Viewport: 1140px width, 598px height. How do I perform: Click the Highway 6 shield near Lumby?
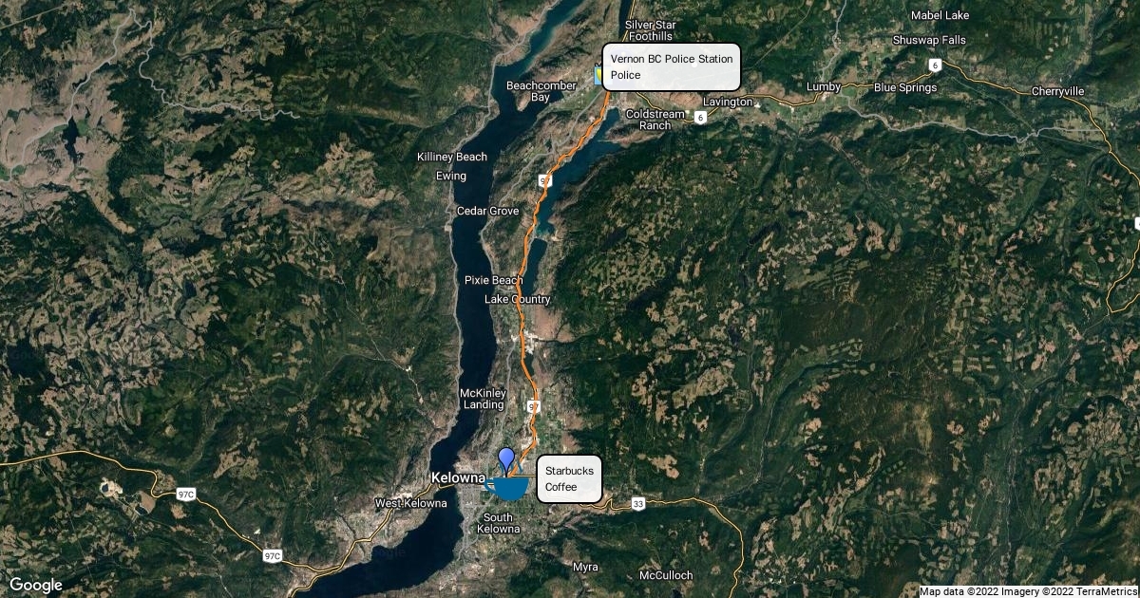(936, 65)
